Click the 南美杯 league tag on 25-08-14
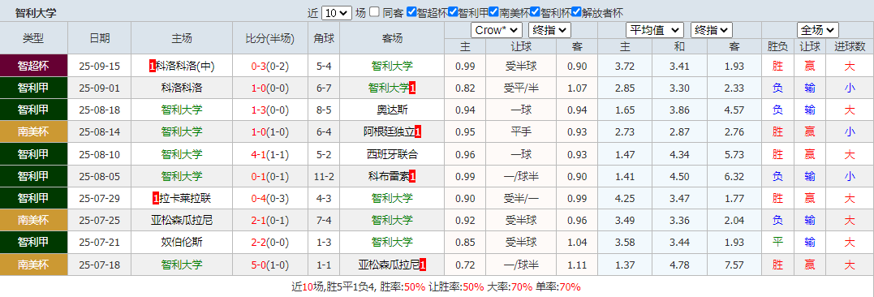The width and height of the screenshot is (874, 297). tap(33, 132)
